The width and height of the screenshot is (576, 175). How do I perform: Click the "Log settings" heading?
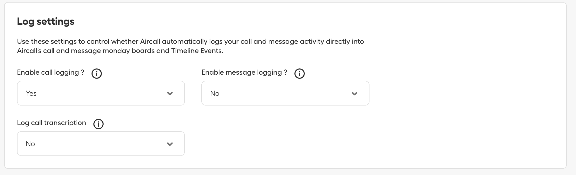pos(46,21)
